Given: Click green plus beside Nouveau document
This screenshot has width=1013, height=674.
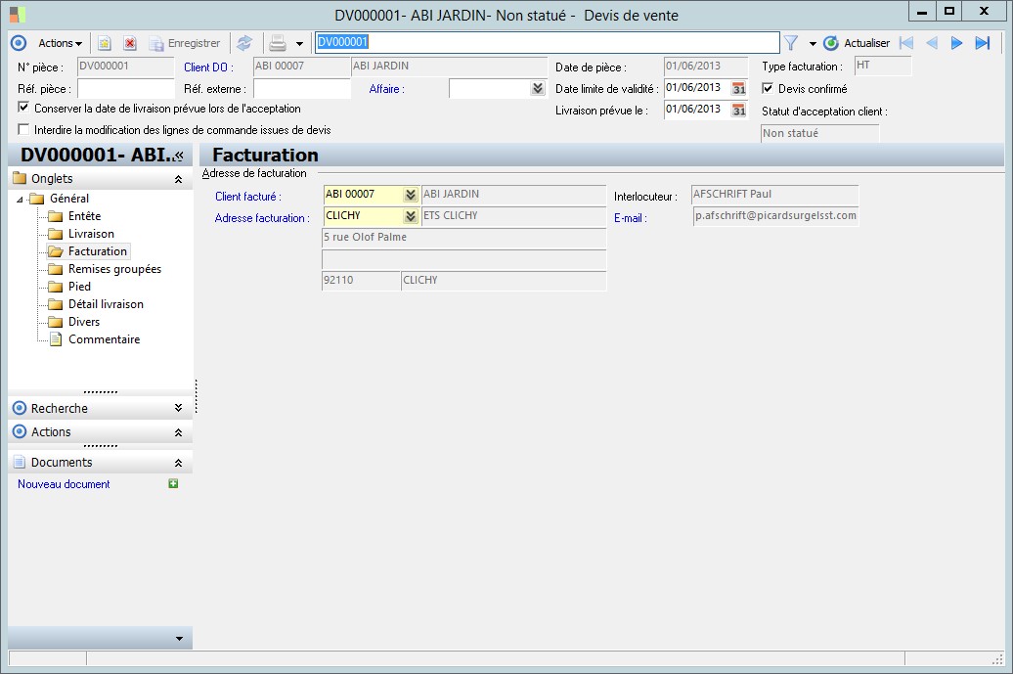Looking at the screenshot, I should [174, 483].
